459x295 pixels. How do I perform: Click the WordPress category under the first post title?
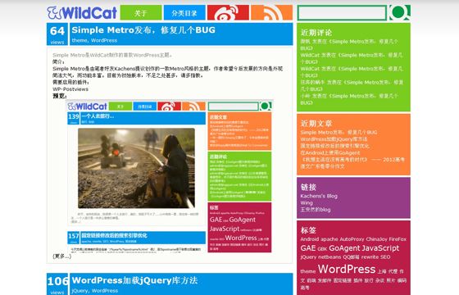[x=104, y=40]
